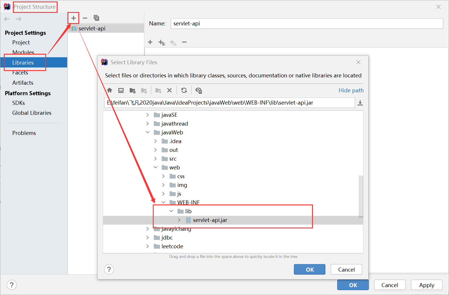Viewport: 449px width, 295px height.
Task: Expand the javaSE folder
Action: tap(148, 115)
